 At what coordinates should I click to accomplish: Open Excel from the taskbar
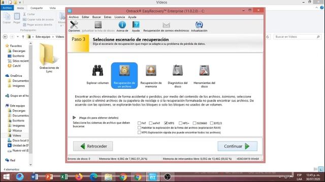(64, 176)
